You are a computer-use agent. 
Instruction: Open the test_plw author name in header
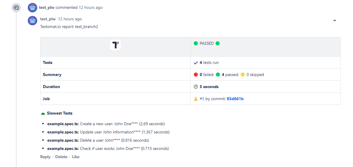point(47,8)
